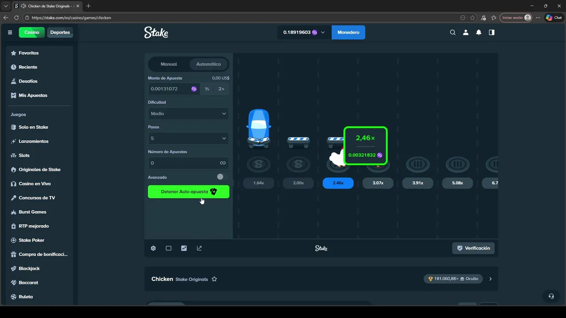Click Iniciar sesión browser profile button
The width and height of the screenshot is (566, 318).
click(516, 18)
